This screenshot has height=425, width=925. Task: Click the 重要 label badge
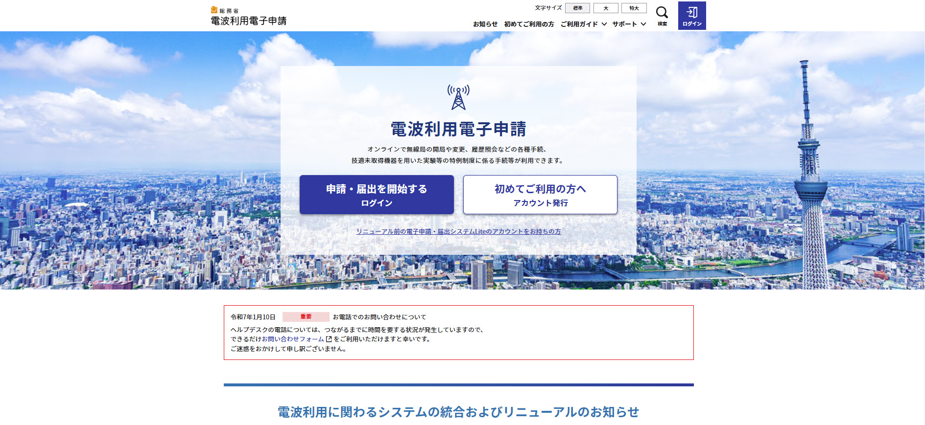click(x=306, y=316)
